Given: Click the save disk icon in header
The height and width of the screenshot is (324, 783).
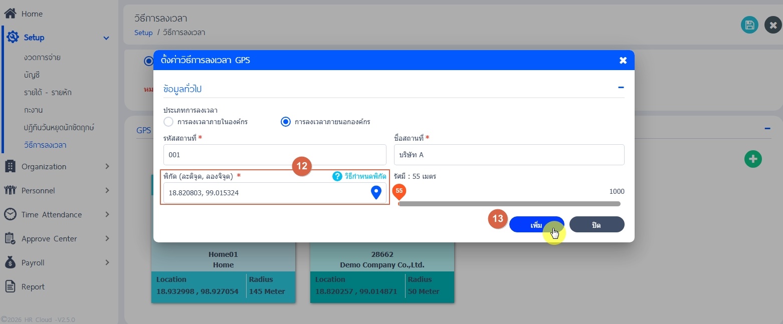Looking at the screenshot, I should (749, 25).
